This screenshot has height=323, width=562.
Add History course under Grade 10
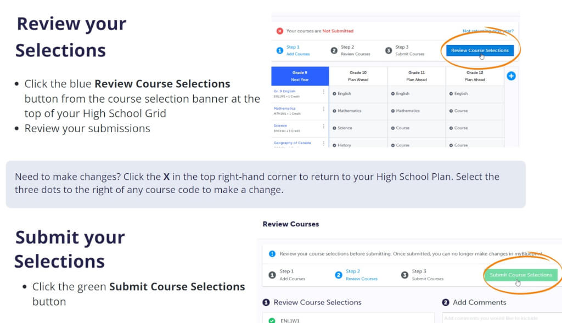tap(341, 145)
